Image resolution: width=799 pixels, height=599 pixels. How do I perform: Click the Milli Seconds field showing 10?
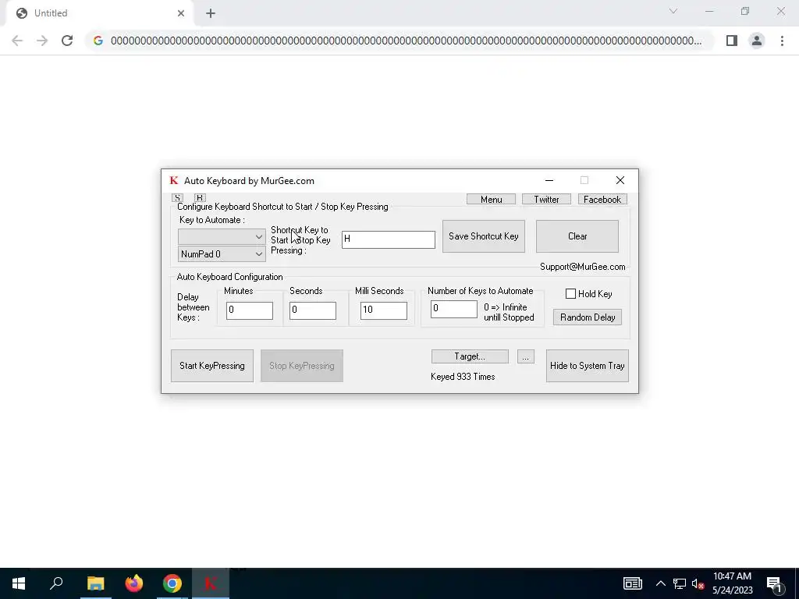[384, 310]
